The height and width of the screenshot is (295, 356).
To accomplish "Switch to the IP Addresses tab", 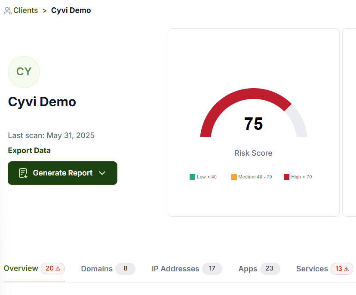I will coord(187,269).
